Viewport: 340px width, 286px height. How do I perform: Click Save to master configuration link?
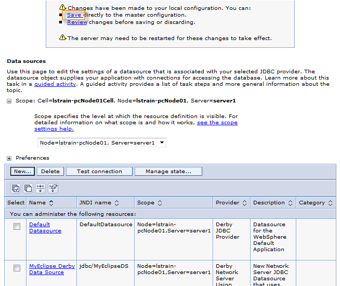click(74, 15)
